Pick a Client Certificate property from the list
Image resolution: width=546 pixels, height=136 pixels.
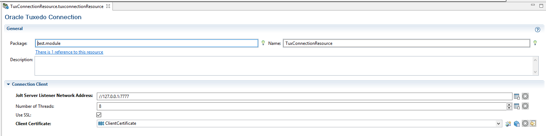point(517,124)
